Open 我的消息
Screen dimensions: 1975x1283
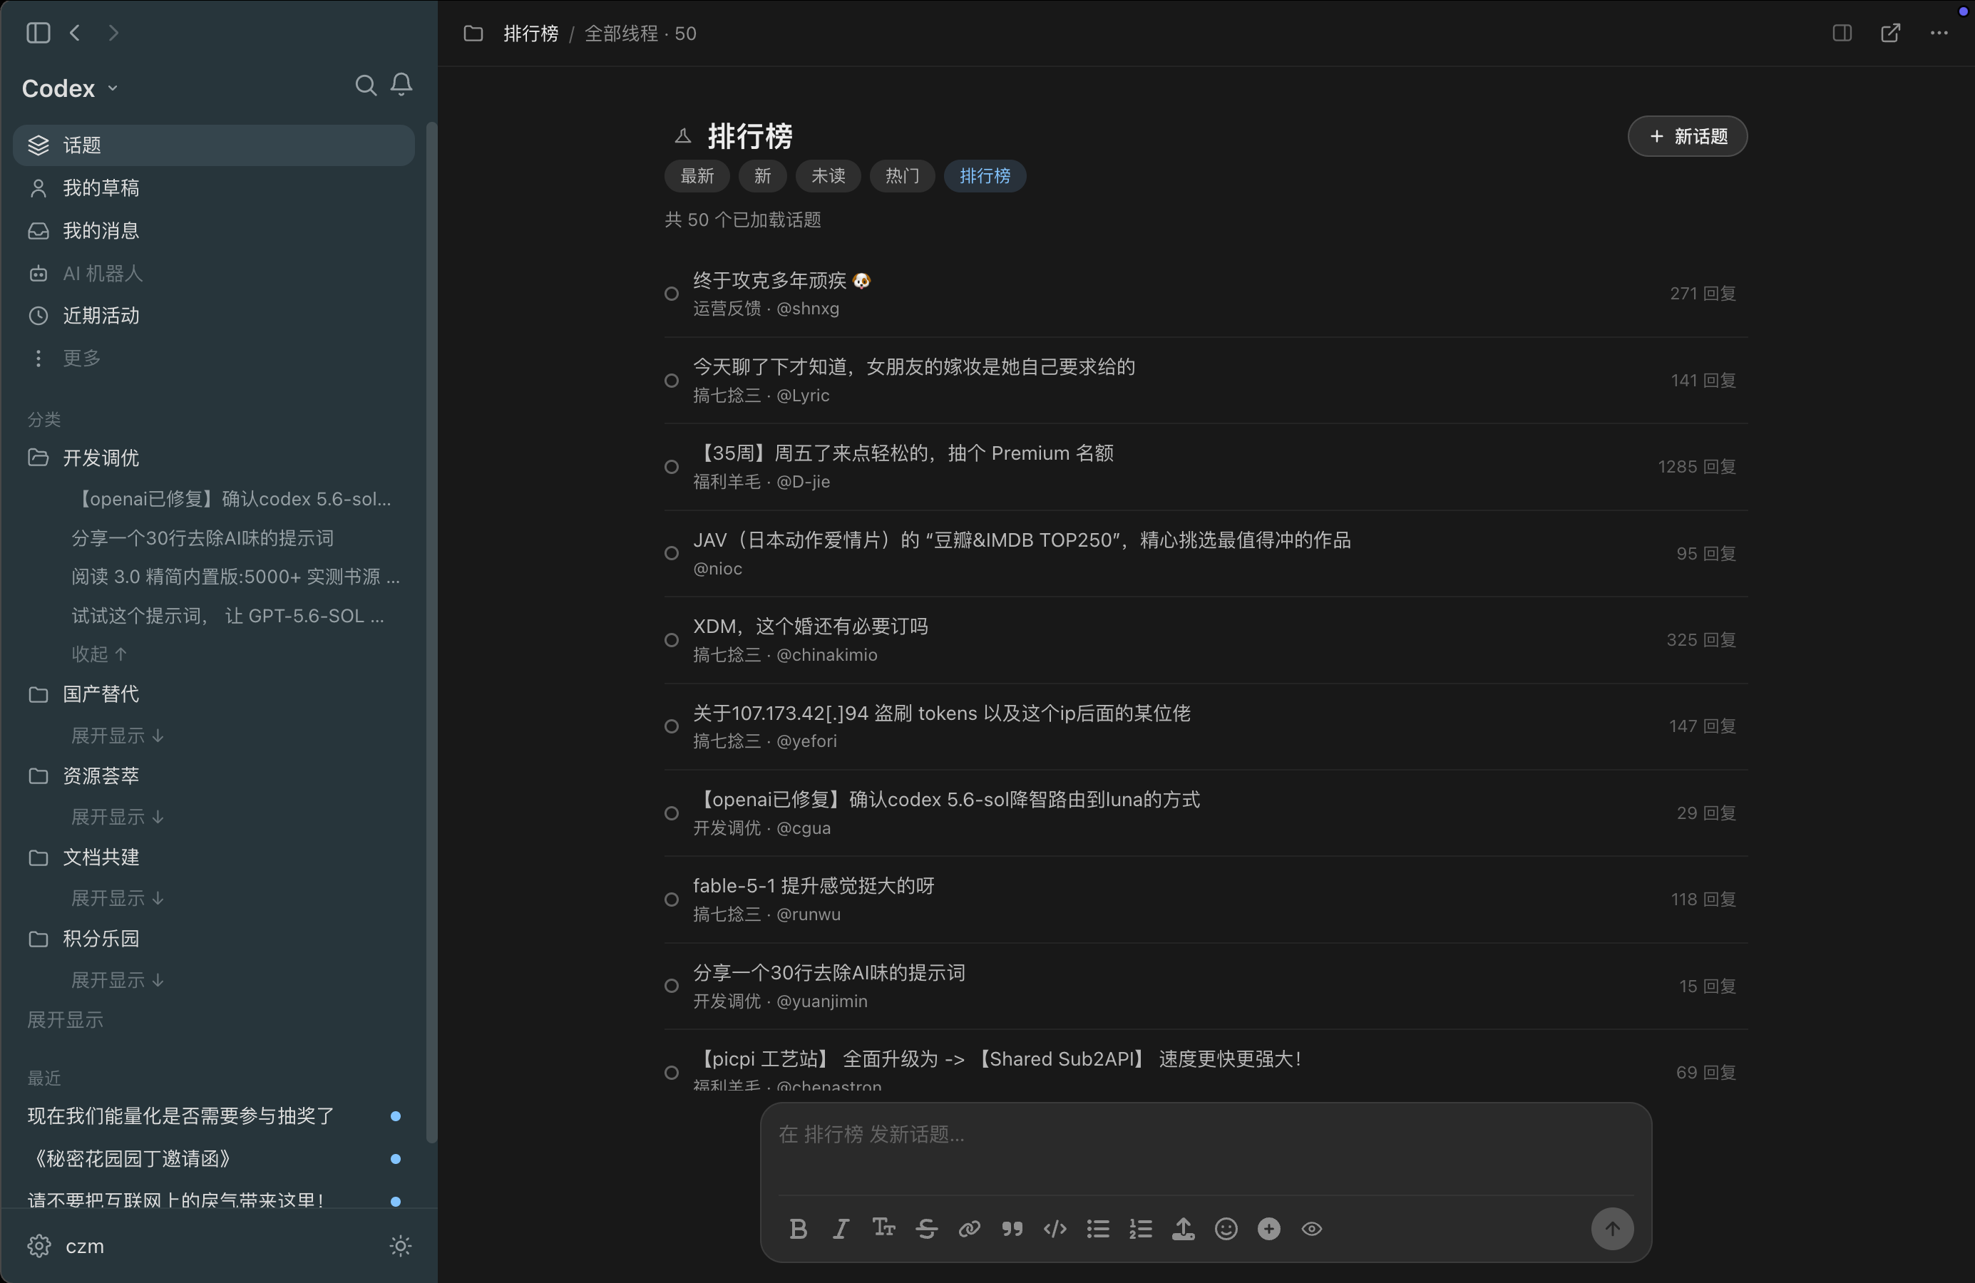click(214, 230)
